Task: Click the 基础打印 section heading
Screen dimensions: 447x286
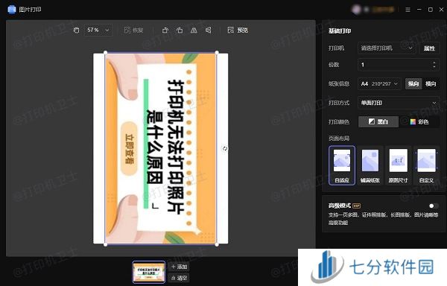Action: point(340,31)
